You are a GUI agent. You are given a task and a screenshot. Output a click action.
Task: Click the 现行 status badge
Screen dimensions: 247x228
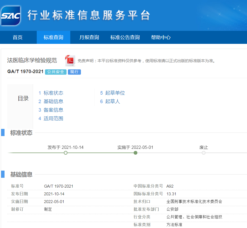[x=74, y=72]
